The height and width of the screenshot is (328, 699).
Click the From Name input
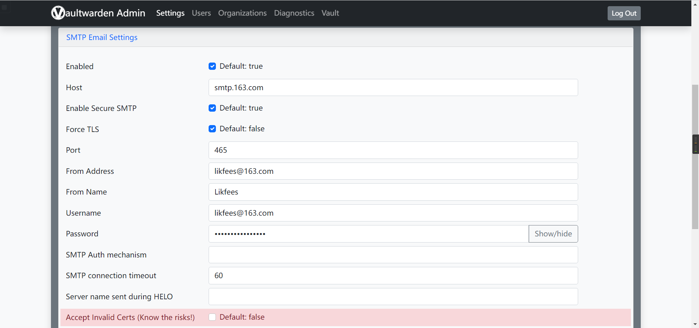[x=393, y=192]
